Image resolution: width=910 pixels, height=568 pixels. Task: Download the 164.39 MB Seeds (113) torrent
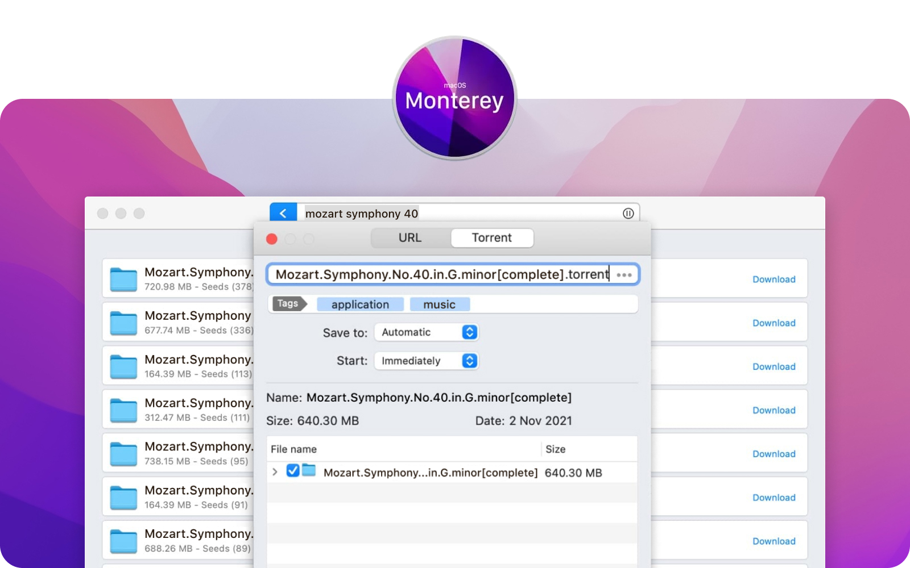click(774, 367)
